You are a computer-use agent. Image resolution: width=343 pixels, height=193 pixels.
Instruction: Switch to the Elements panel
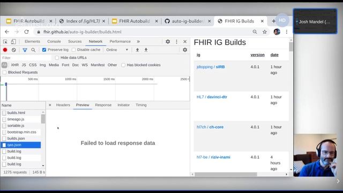point(32,42)
